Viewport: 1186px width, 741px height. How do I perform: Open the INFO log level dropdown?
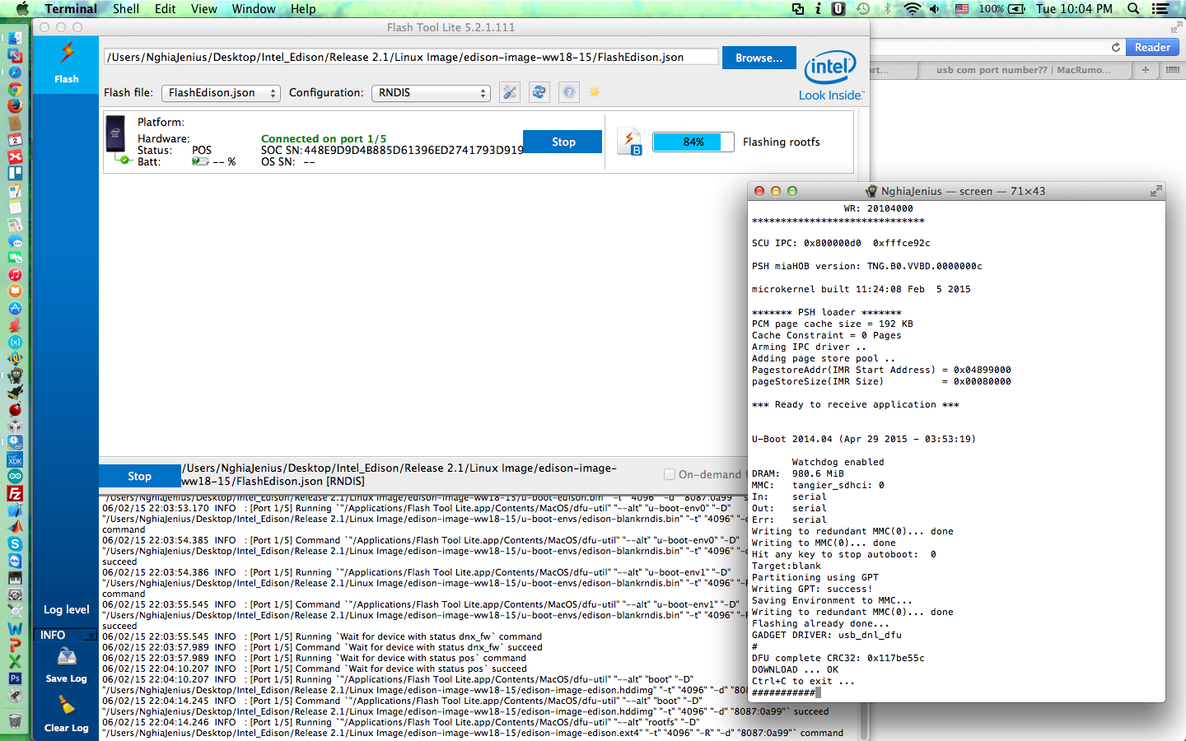coord(67,635)
